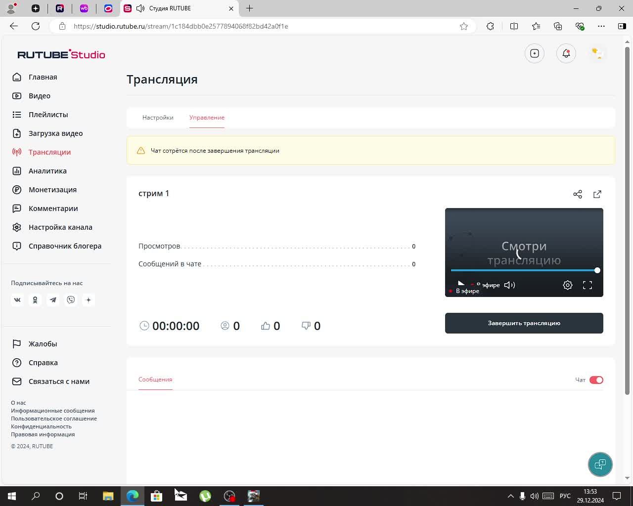Click the browser address bar
Screen dimensions: 633x506
pyautogui.click(x=262, y=26)
